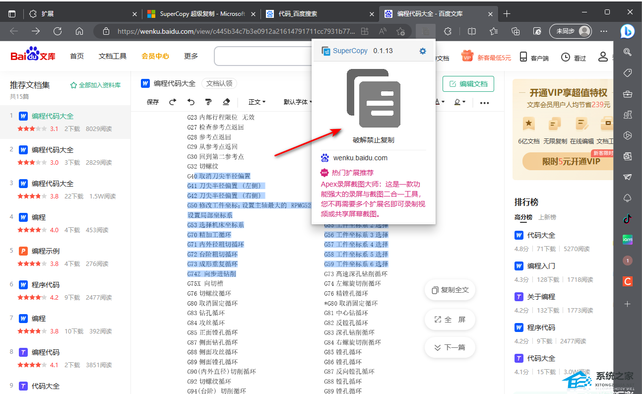Select the 上新榜 ranking tab
Screen dimensions: 642x394
tap(547, 217)
